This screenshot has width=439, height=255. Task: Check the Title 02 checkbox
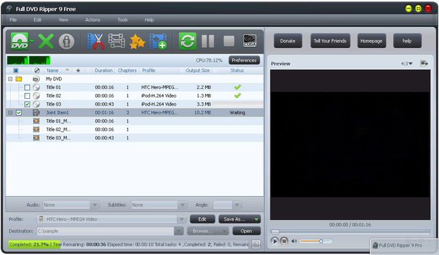[x=27, y=96]
